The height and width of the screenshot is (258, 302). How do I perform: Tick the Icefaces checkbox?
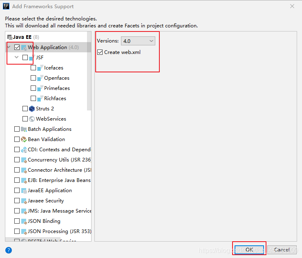[x=34, y=67]
